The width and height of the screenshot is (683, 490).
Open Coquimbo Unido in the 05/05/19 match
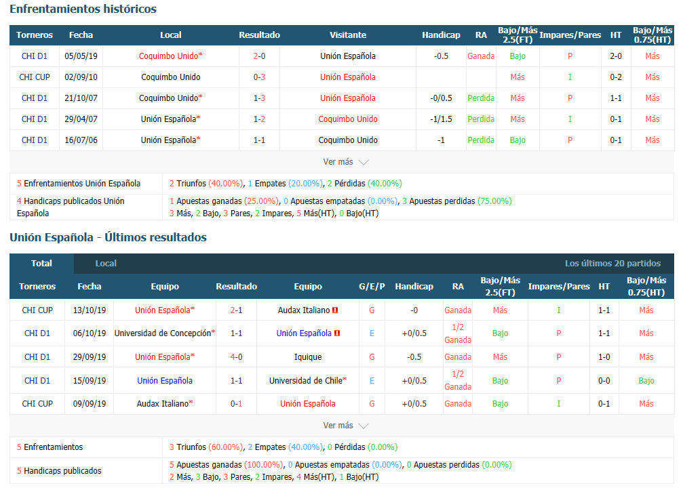170,56
